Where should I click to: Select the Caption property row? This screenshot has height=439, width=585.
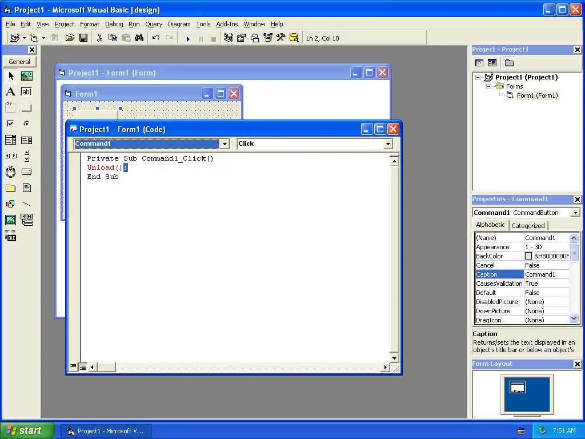522,274
